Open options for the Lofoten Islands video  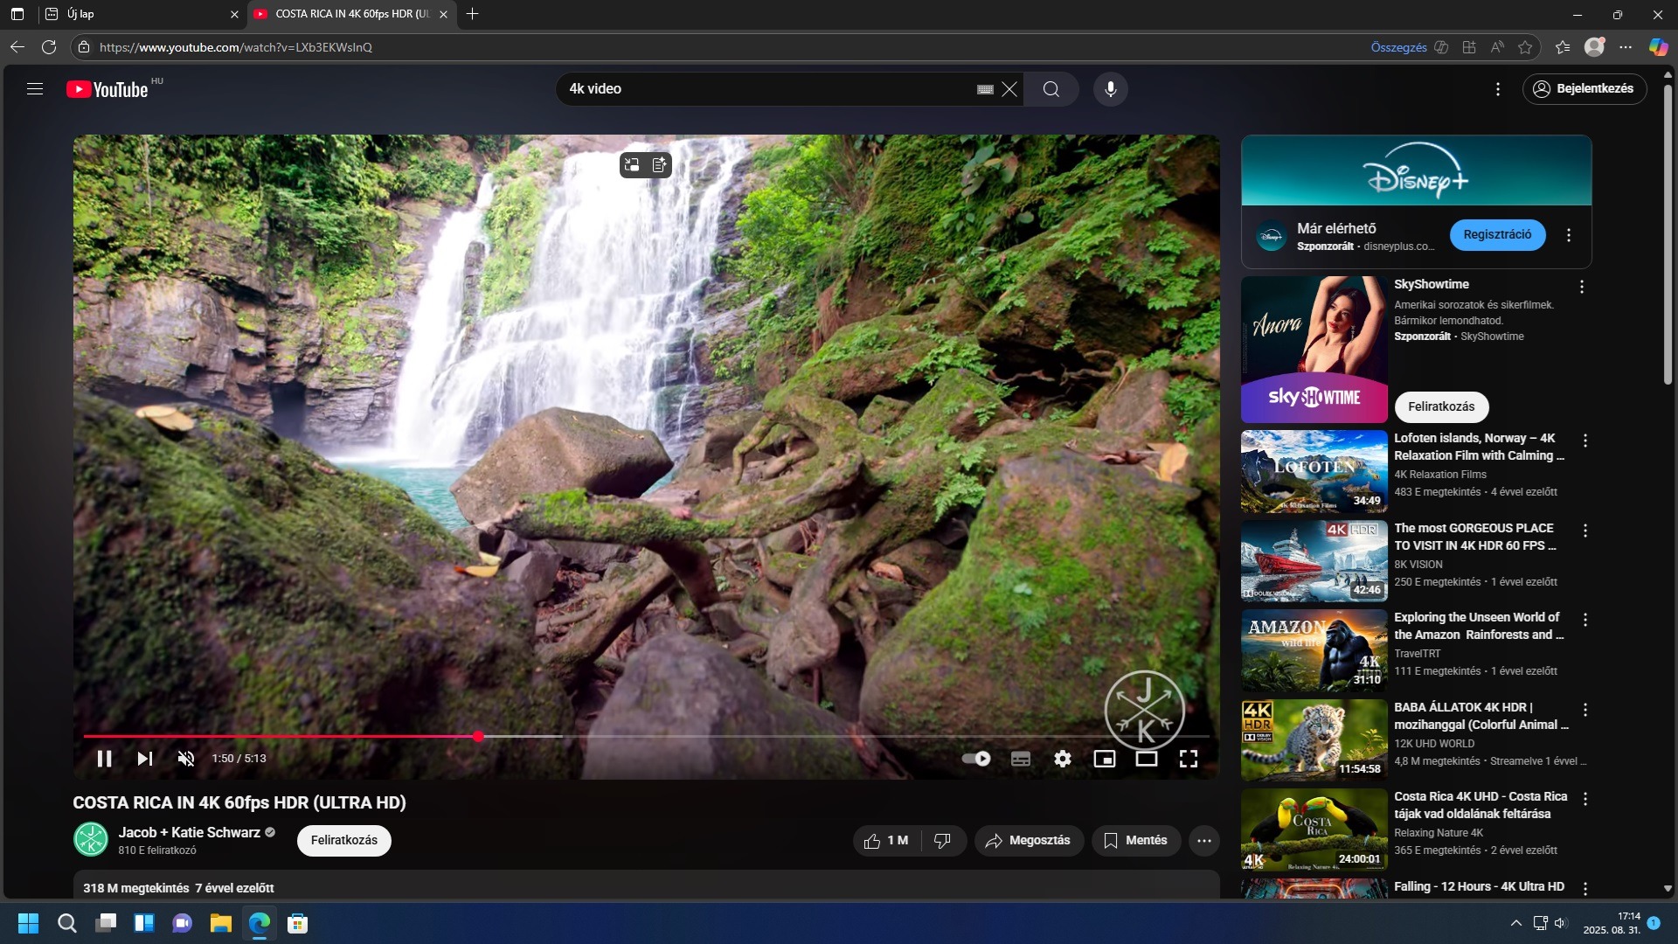(x=1585, y=441)
